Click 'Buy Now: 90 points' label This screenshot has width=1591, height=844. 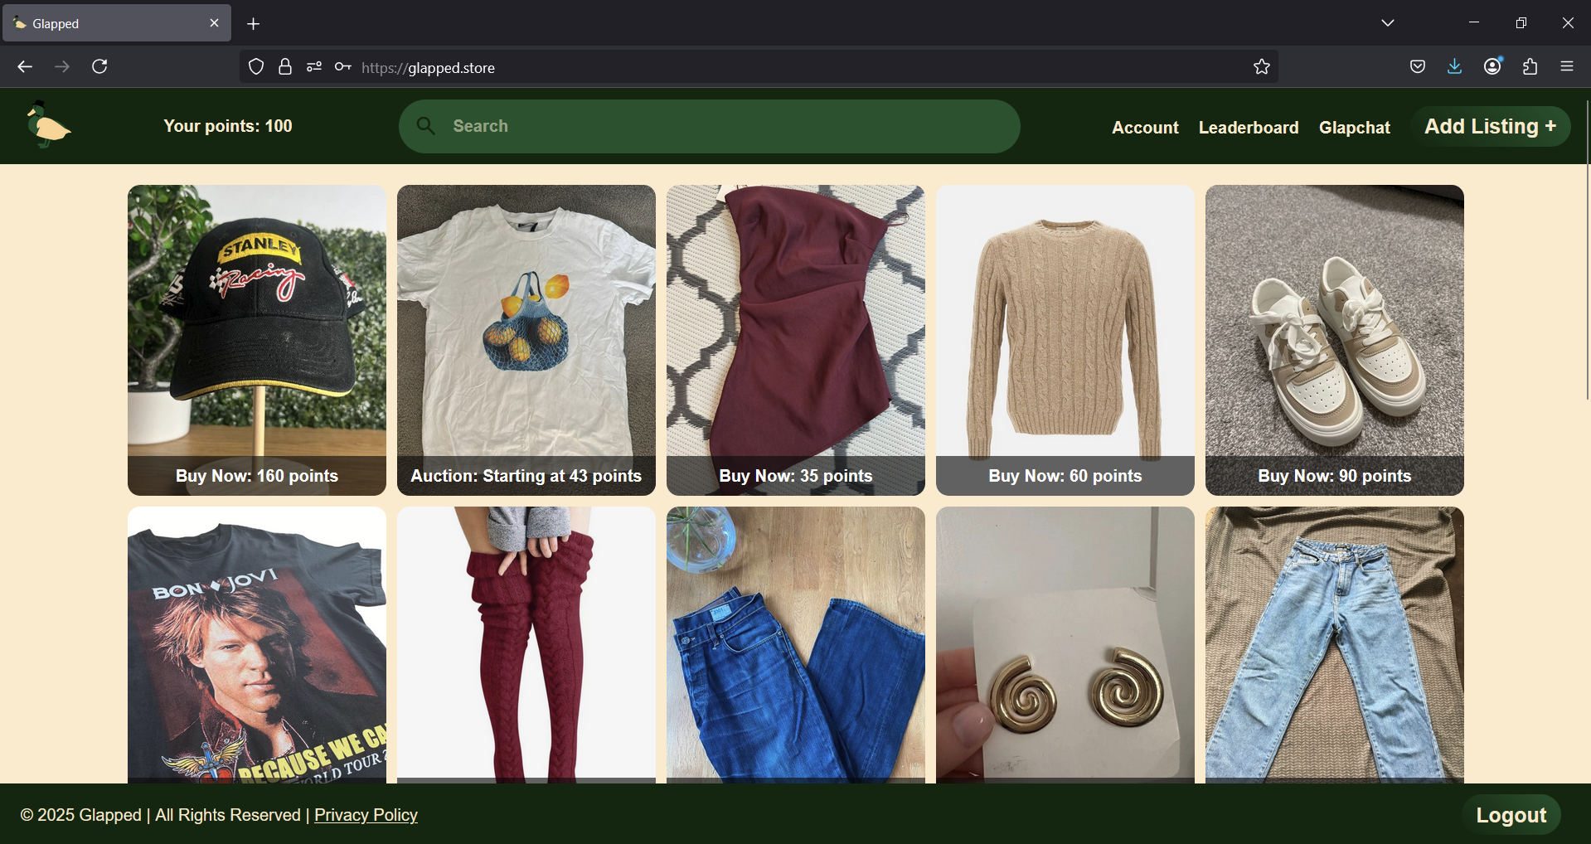pos(1335,476)
